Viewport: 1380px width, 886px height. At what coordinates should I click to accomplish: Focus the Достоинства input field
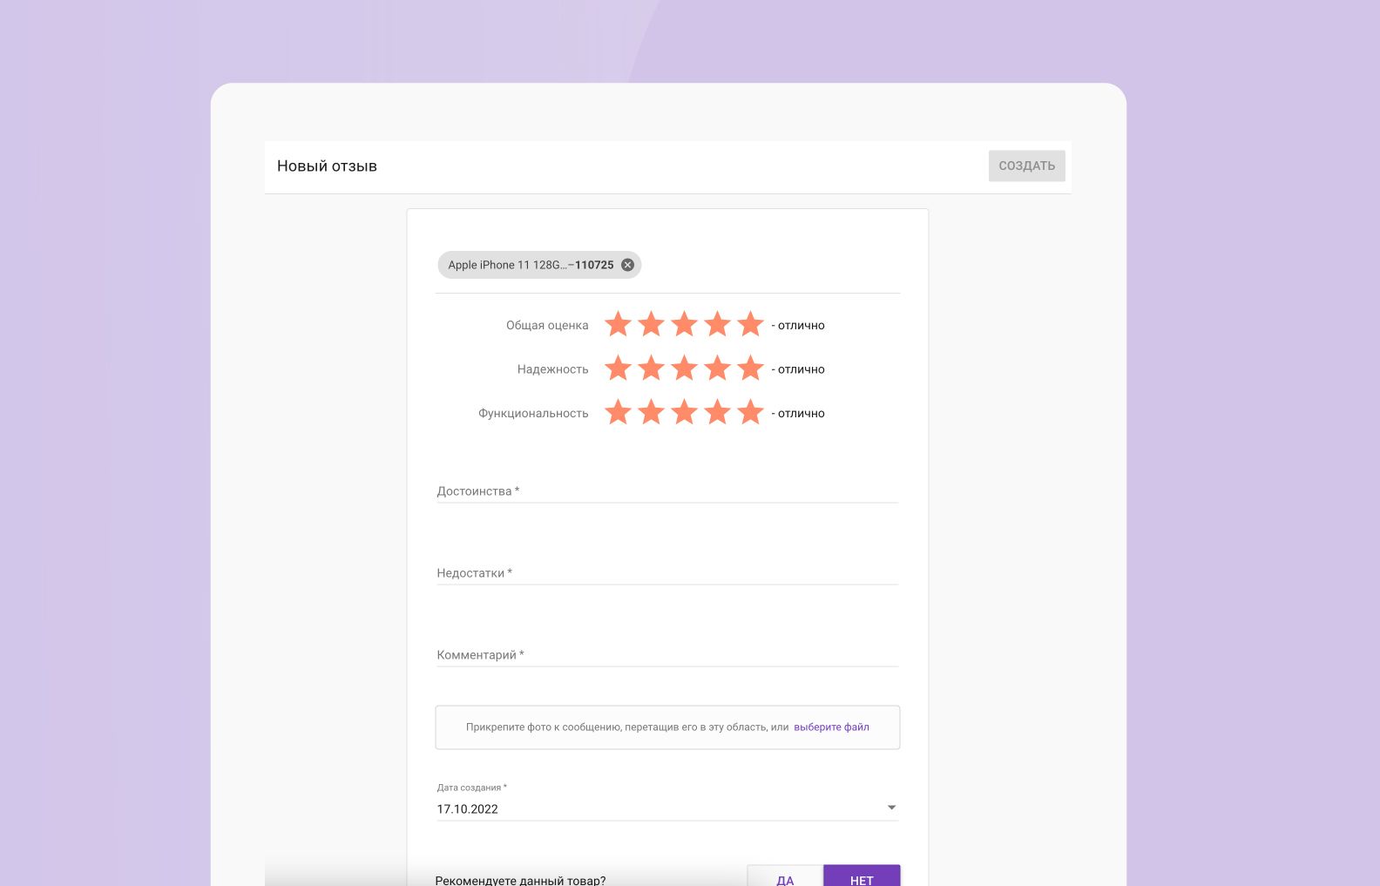(x=666, y=491)
